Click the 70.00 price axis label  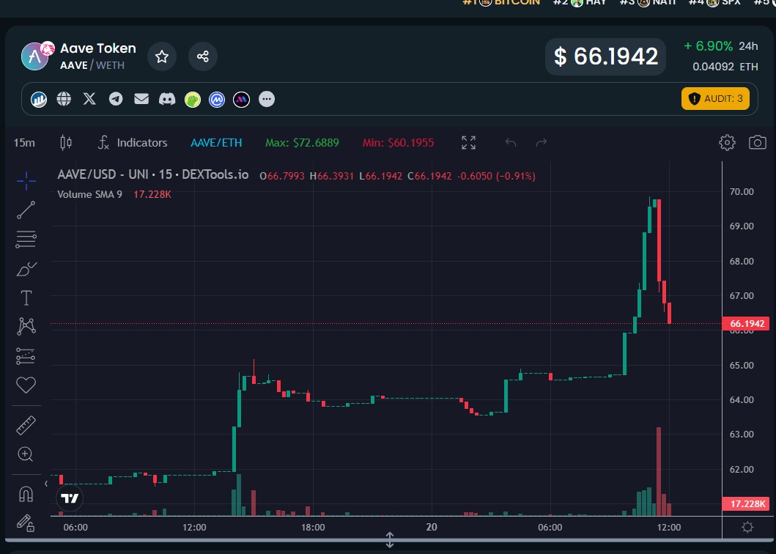tap(742, 191)
